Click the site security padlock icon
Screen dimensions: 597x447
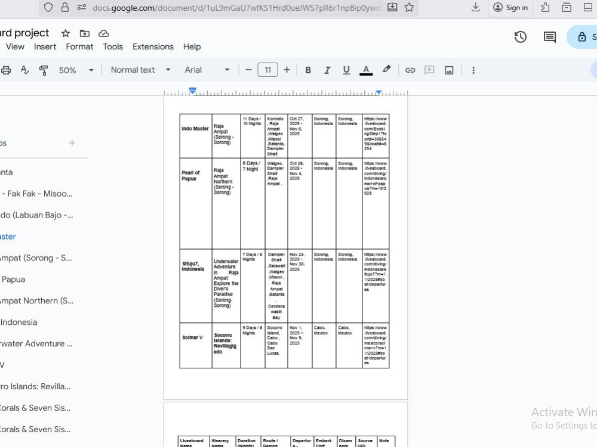pyautogui.click(x=65, y=7)
